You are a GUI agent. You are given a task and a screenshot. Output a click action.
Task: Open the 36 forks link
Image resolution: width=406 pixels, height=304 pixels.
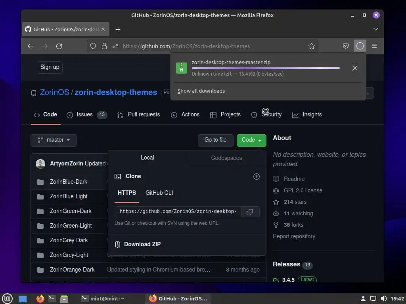tap(288, 225)
